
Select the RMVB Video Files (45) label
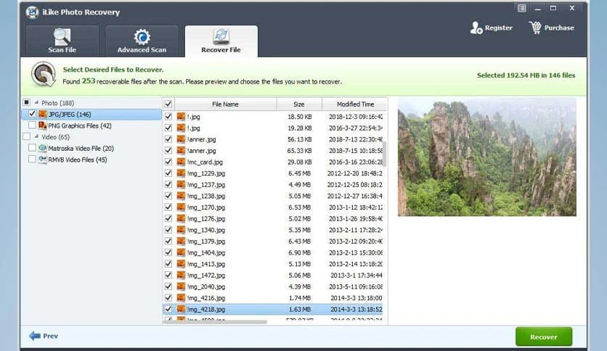click(78, 160)
